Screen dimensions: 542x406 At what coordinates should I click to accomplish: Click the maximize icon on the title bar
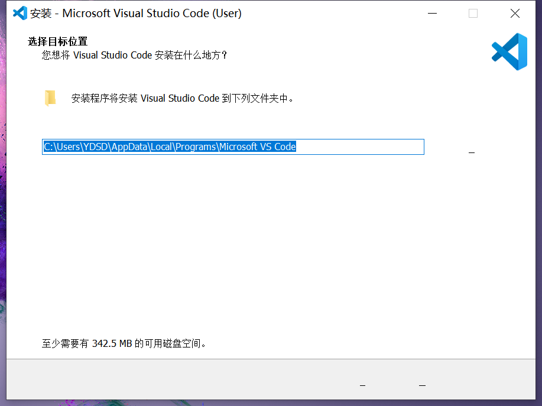[473, 13]
